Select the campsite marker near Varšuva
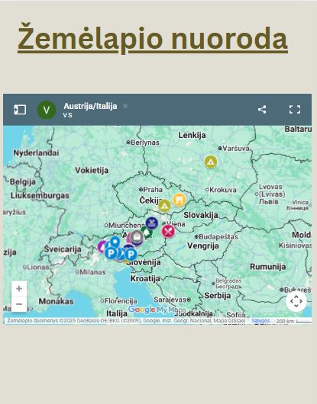 pyautogui.click(x=211, y=162)
